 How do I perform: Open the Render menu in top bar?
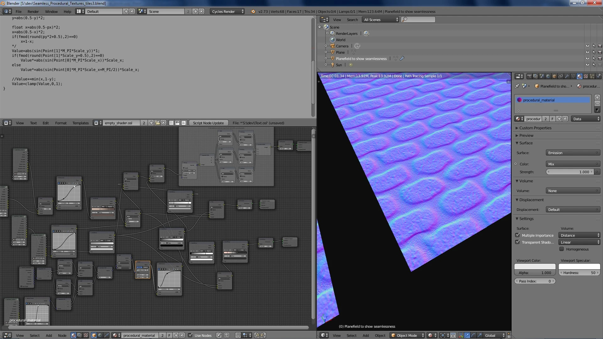pyautogui.click(x=33, y=11)
